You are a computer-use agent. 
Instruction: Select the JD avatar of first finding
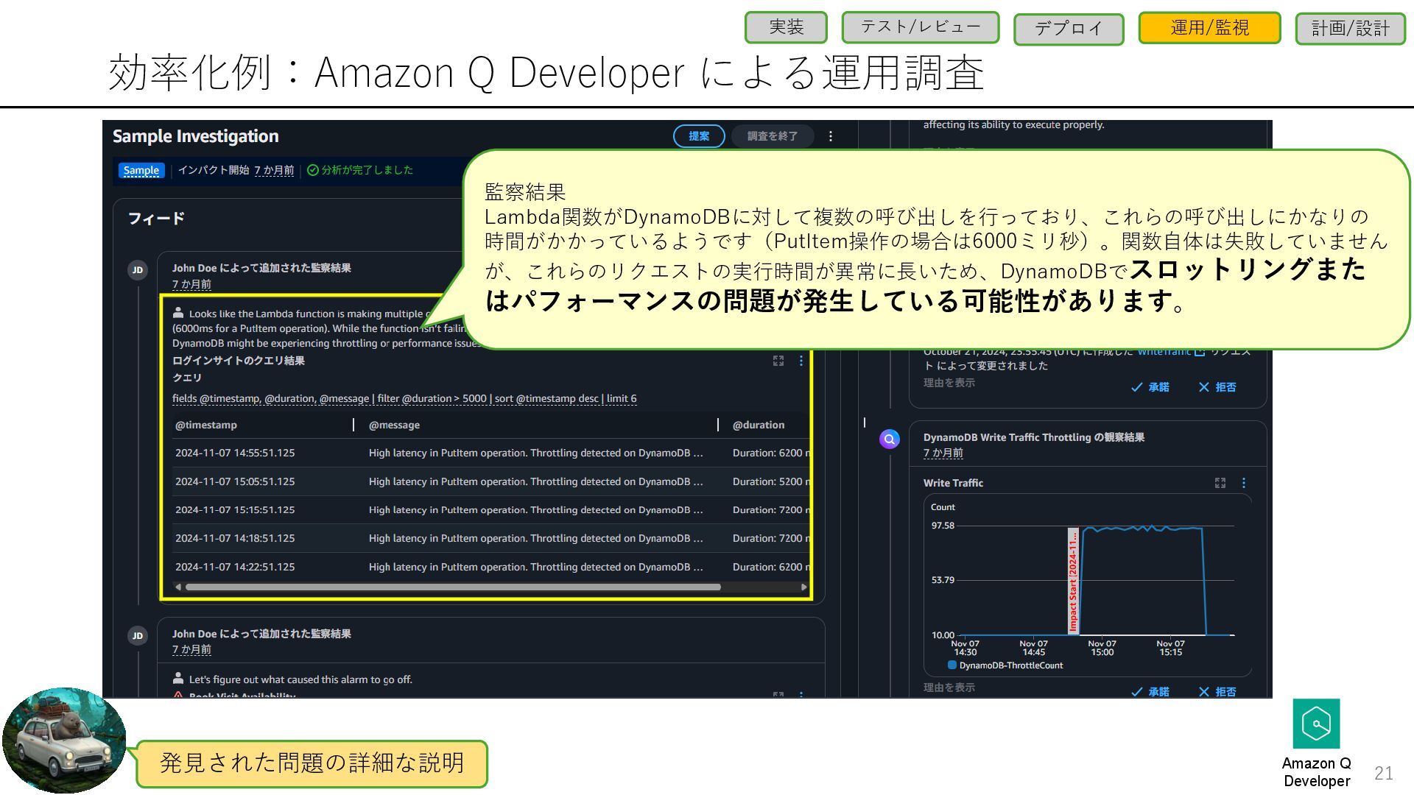(x=138, y=270)
